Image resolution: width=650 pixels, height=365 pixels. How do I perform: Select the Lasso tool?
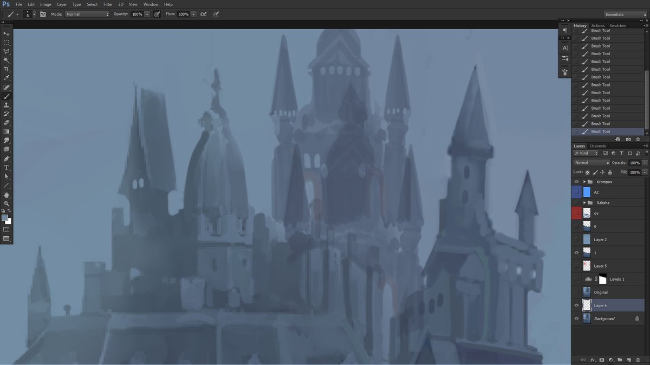point(6,51)
